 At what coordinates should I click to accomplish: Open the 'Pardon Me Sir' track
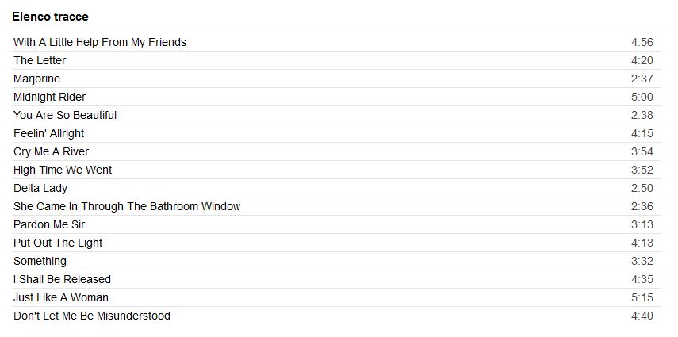point(49,224)
